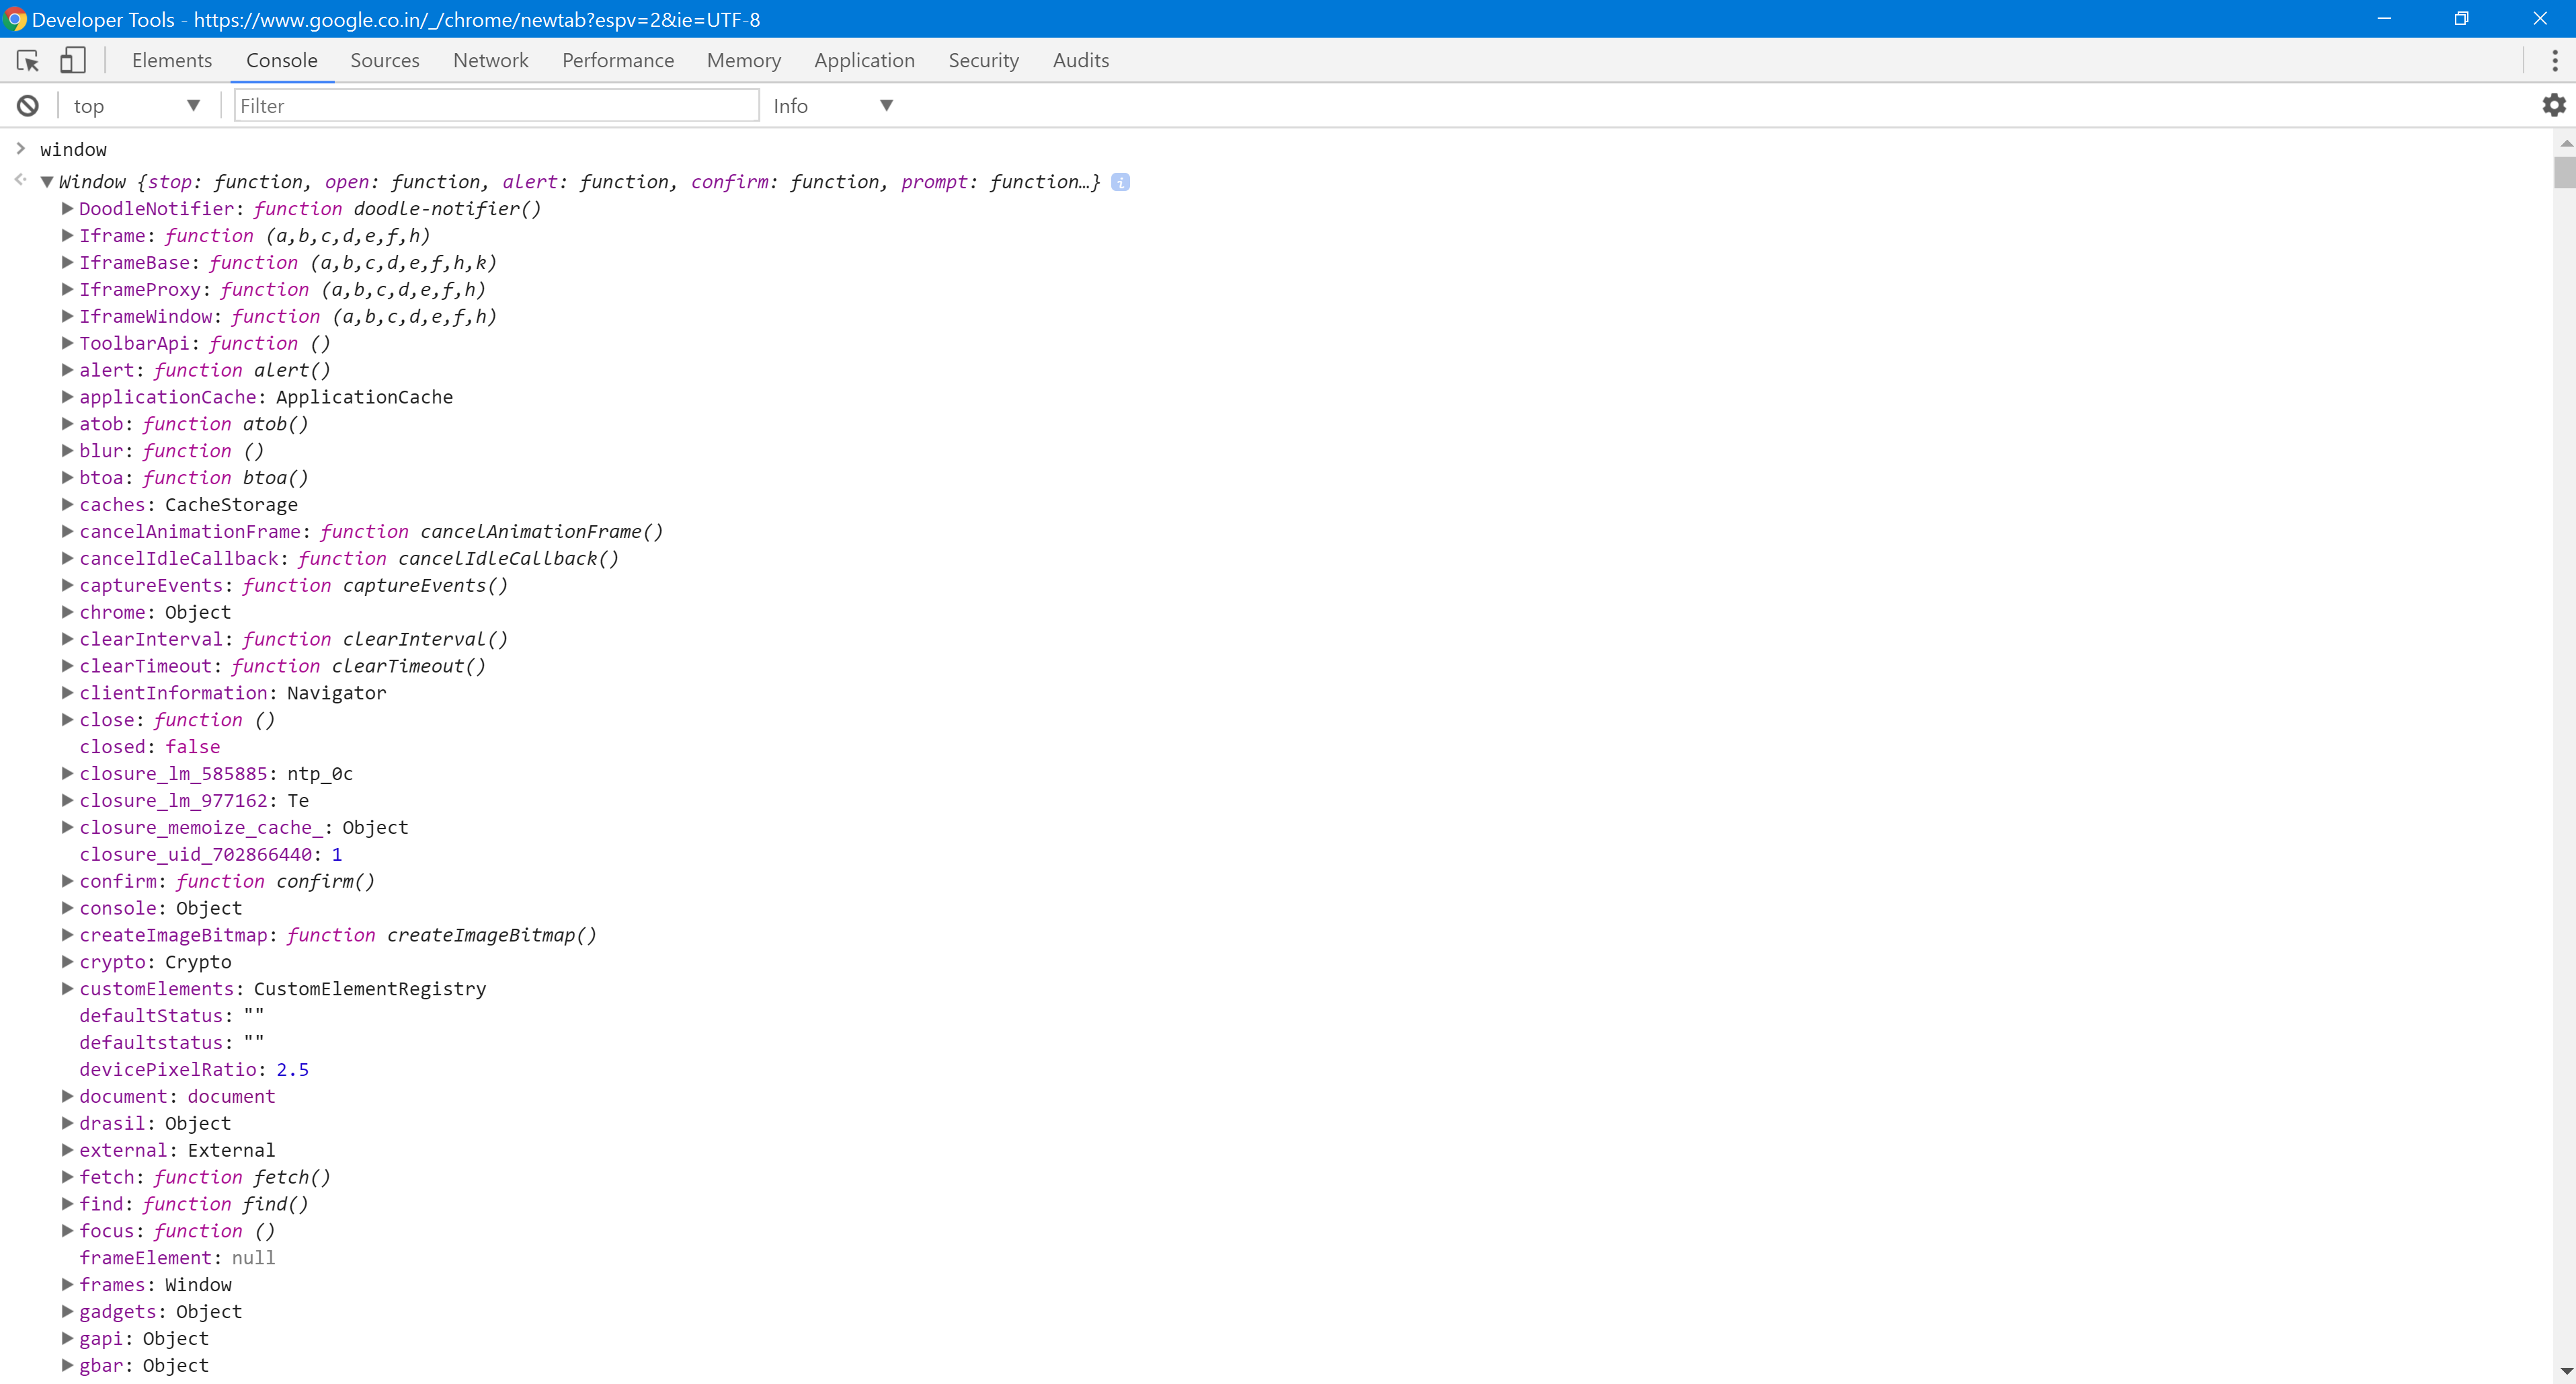This screenshot has height=1384, width=2576.
Task: Open the Elements tab
Action: (x=171, y=61)
